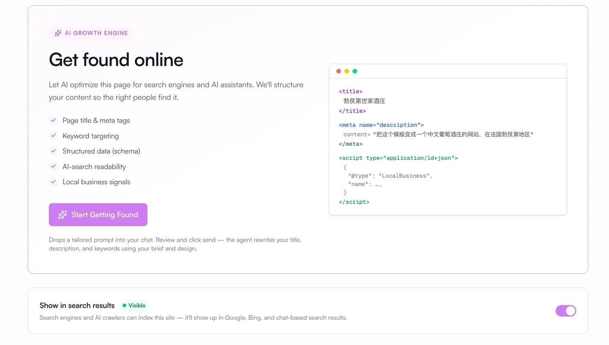Image resolution: width=609 pixels, height=345 pixels.
Task: Click the green Visible status badge
Action: coord(134,305)
